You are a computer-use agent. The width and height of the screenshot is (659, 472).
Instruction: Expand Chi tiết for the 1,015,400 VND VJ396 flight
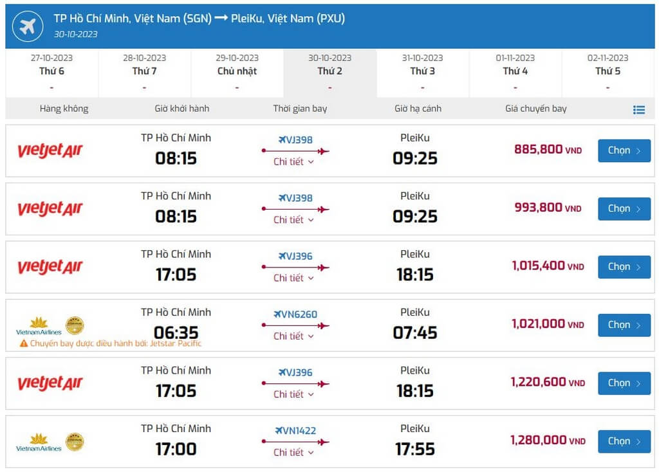click(x=293, y=278)
